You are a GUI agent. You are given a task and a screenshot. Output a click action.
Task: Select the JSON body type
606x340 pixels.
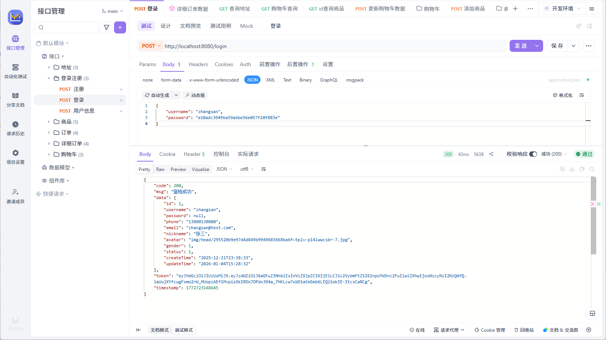(252, 80)
